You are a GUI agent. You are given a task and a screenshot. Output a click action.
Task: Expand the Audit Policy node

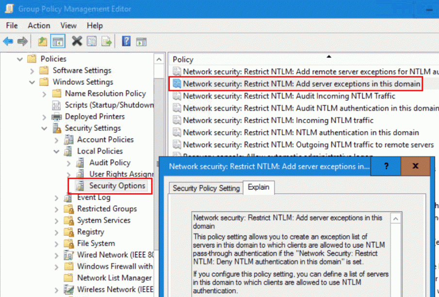coord(68,163)
